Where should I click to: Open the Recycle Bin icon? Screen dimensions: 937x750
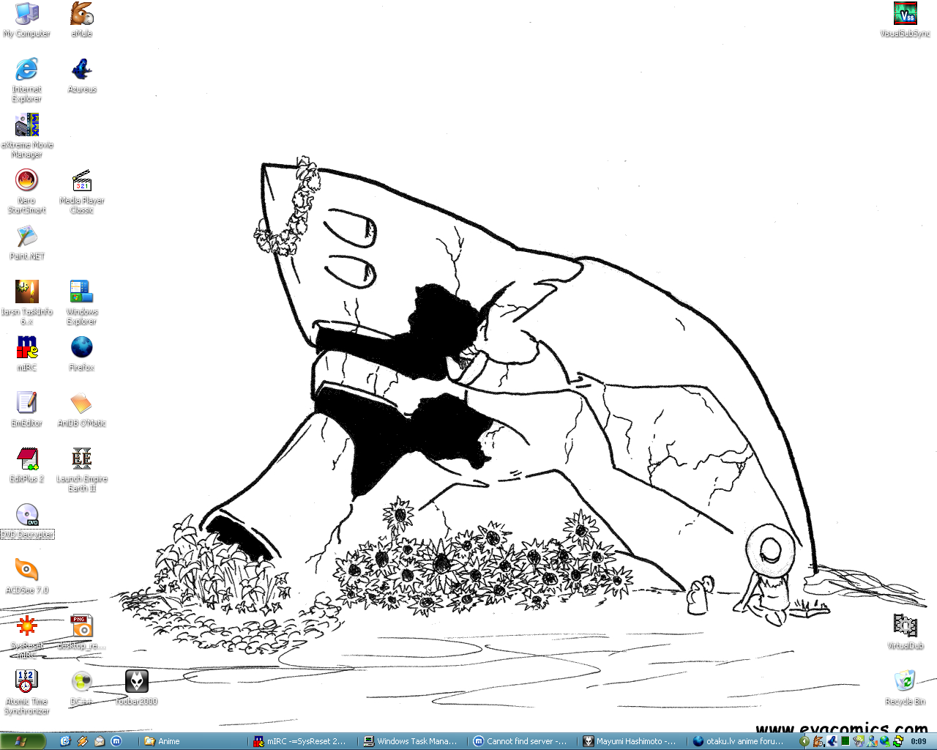[x=906, y=688]
